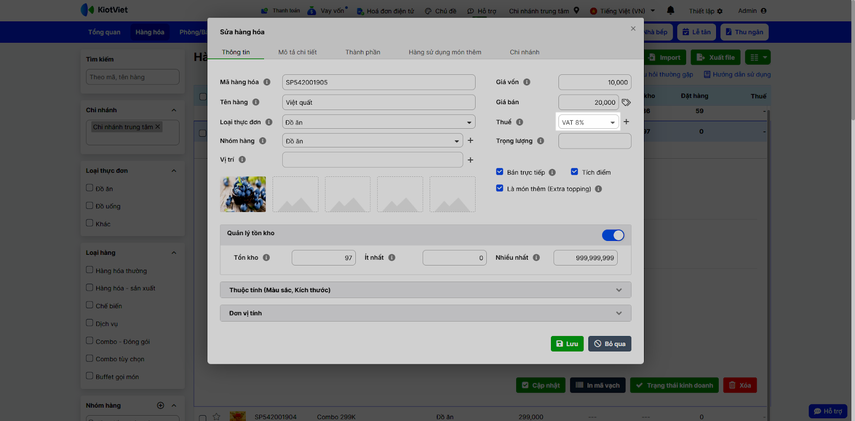Check Đồ uống filter checkbox

(x=90, y=206)
